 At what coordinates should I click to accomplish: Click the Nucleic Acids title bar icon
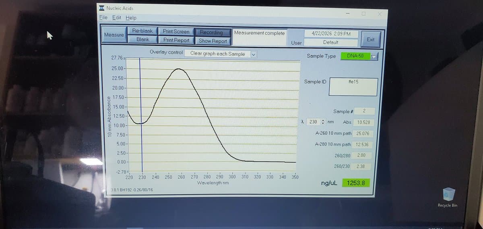102,8
